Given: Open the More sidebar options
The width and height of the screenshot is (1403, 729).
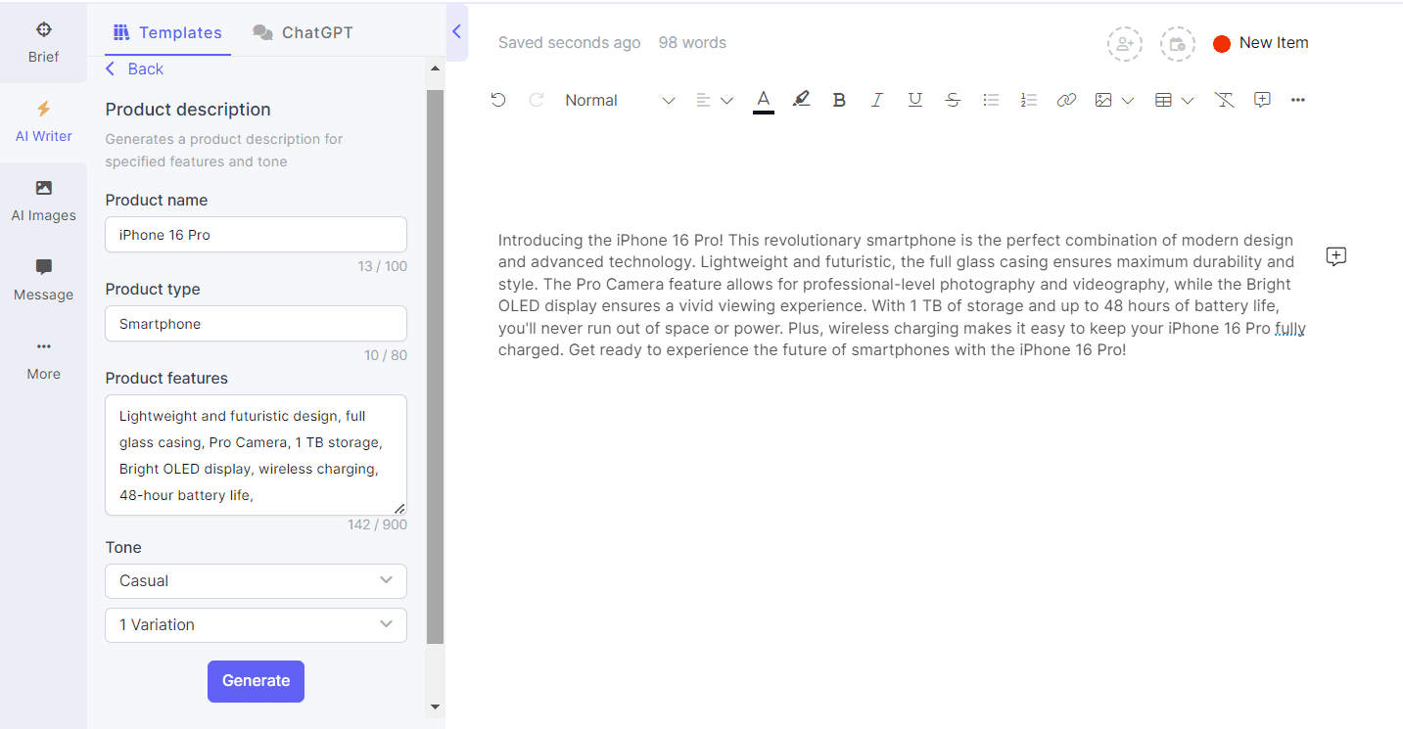Looking at the screenshot, I should 43,360.
